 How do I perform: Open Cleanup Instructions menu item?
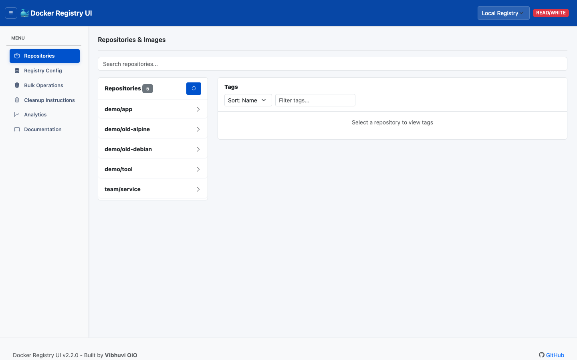click(44, 100)
